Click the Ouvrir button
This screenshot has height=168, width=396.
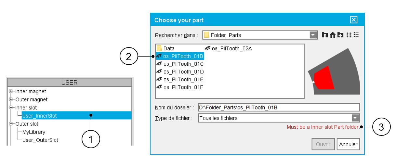click(x=323, y=144)
